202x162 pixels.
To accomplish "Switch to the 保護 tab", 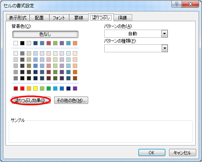I will [x=123, y=18].
